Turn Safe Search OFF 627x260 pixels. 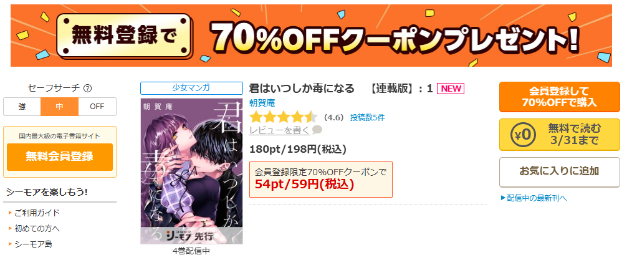click(x=97, y=107)
